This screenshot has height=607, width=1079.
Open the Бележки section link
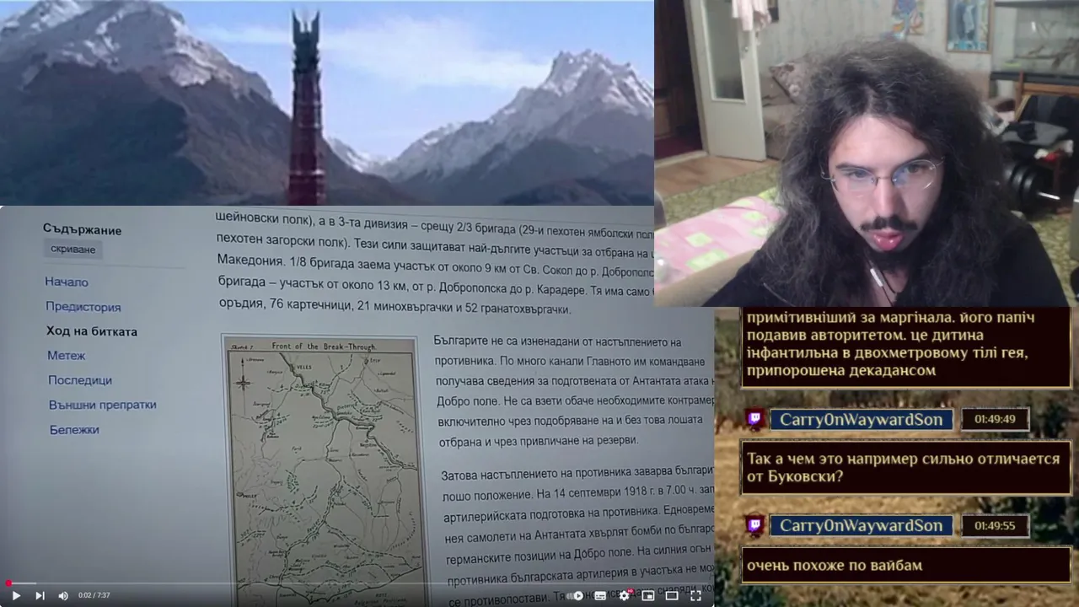pos(74,430)
